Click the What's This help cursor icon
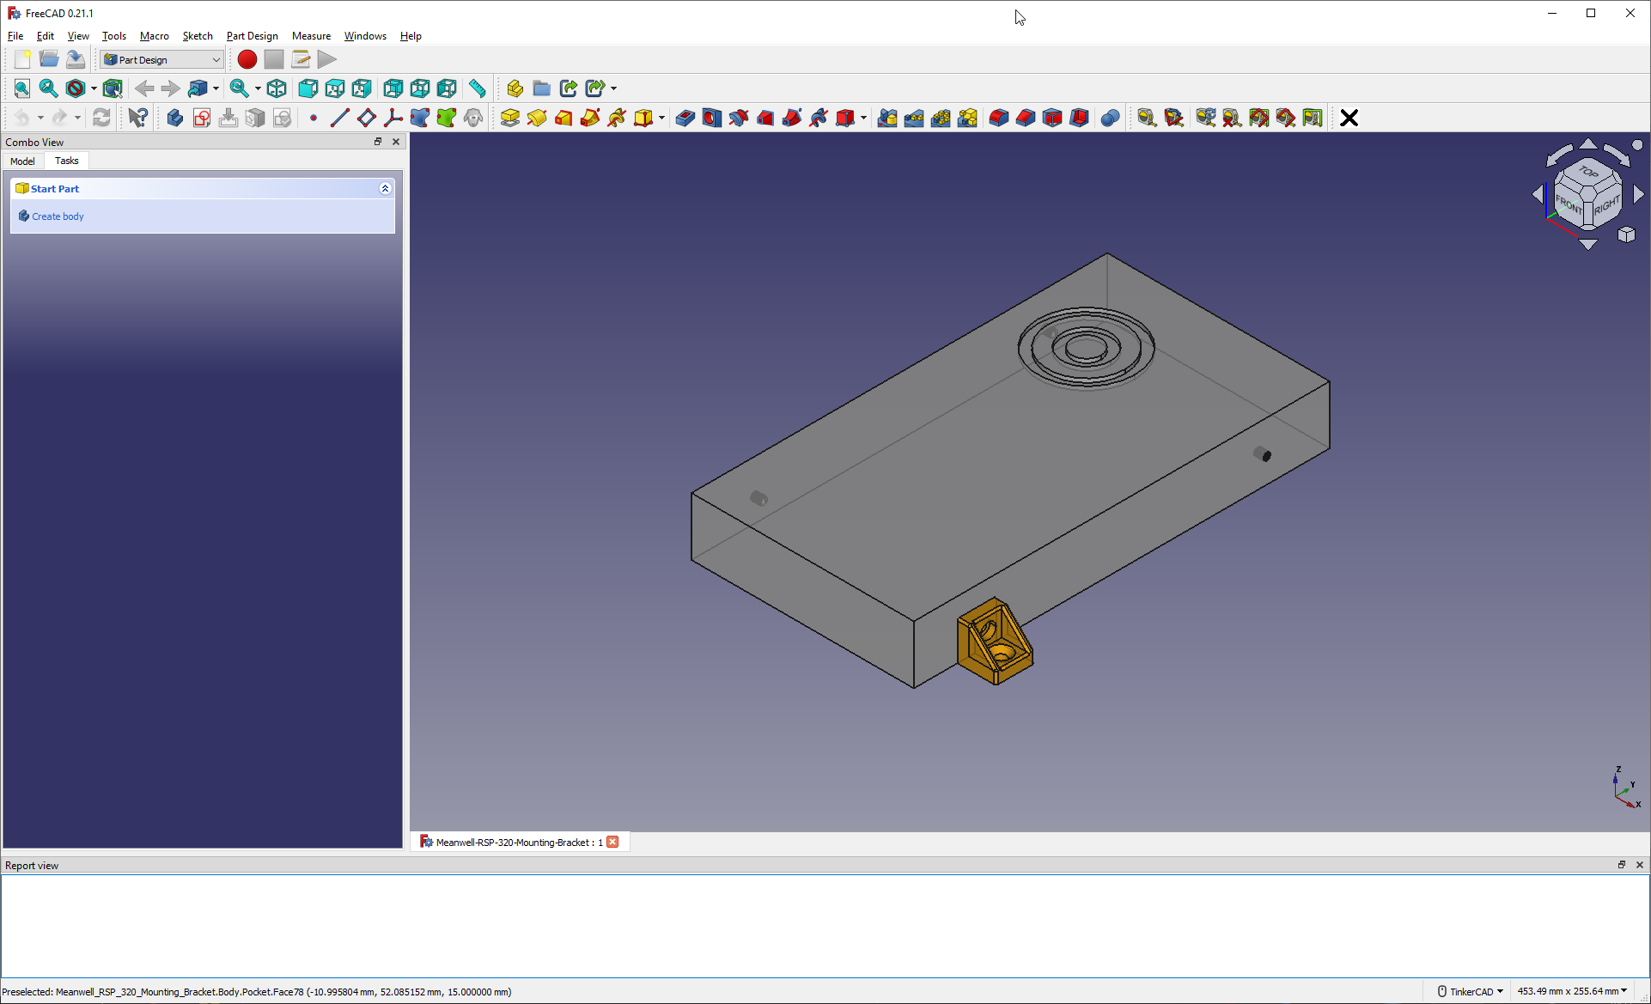This screenshot has height=1004, width=1651. point(137,118)
